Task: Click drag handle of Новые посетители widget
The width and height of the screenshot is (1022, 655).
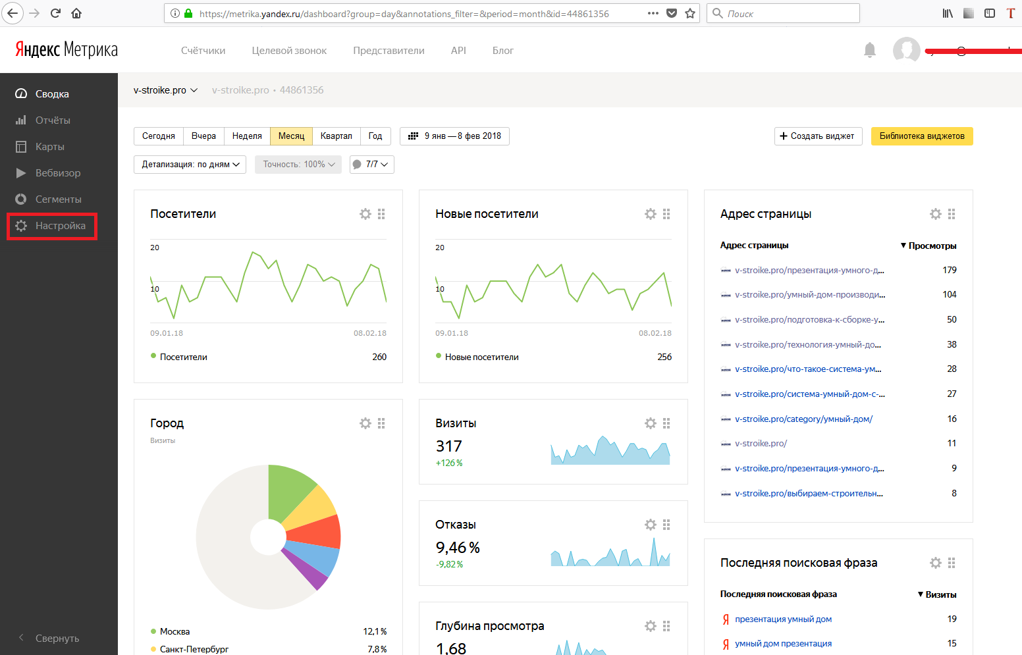Action: click(666, 214)
